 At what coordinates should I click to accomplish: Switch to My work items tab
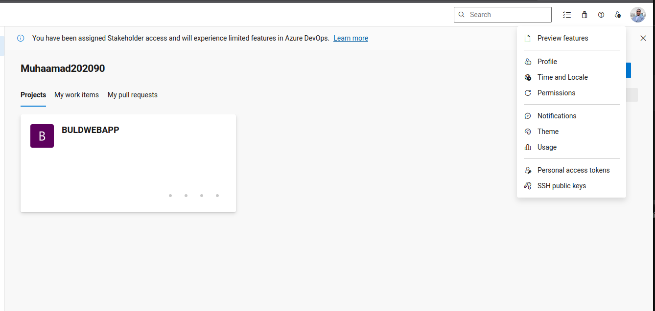click(x=76, y=95)
